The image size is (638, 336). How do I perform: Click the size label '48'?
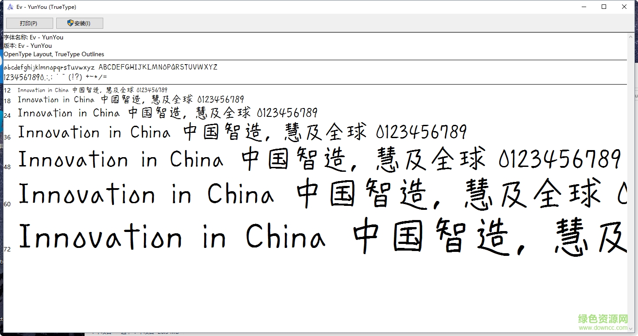(x=7, y=167)
